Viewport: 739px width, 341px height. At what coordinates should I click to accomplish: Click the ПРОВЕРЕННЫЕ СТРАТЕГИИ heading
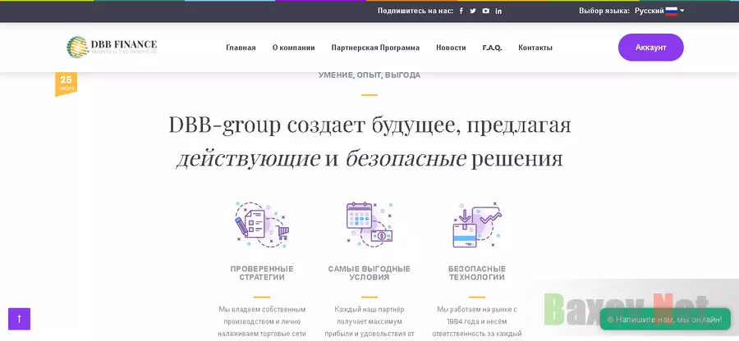pyautogui.click(x=262, y=273)
